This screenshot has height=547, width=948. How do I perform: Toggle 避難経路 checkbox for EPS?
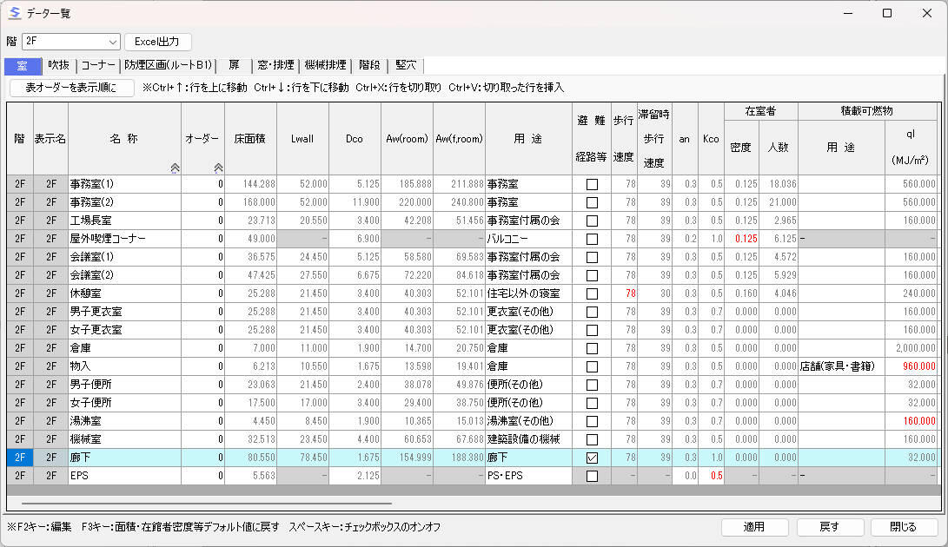(592, 476)
